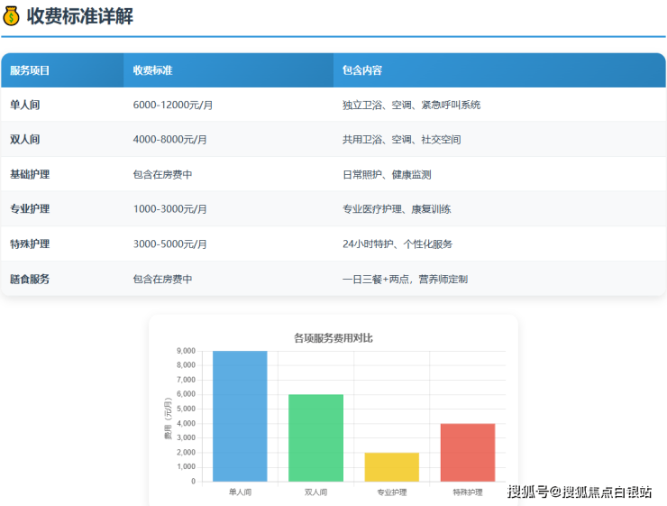
Task: Click the 费用 (元/月) y-axis label
Action: point(168,418)
